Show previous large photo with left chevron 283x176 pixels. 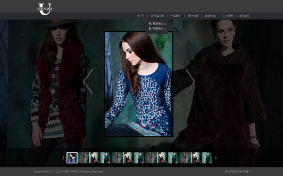[88, 82]
